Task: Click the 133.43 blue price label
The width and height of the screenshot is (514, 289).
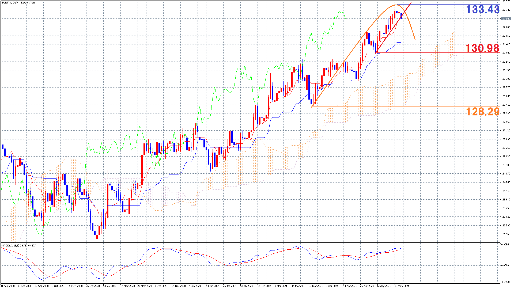Action: 482,10
